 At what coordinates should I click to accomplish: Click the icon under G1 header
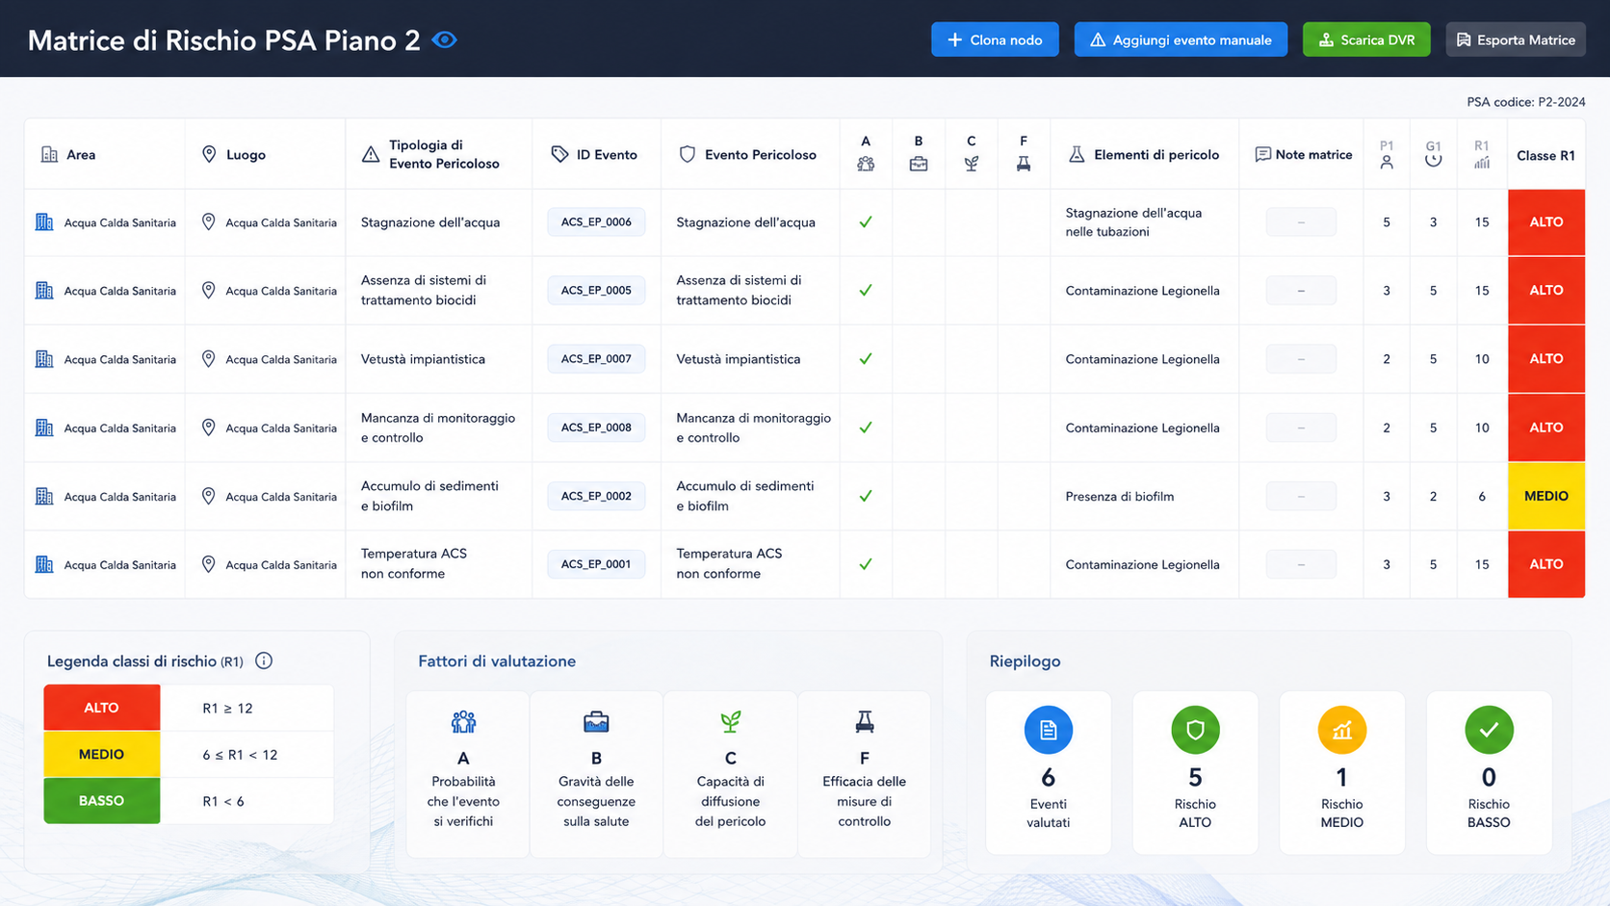point(1434,162)
